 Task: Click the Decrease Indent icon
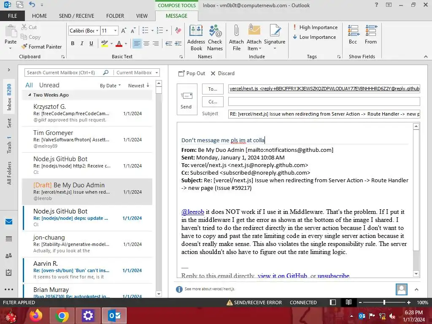point(169,43)
